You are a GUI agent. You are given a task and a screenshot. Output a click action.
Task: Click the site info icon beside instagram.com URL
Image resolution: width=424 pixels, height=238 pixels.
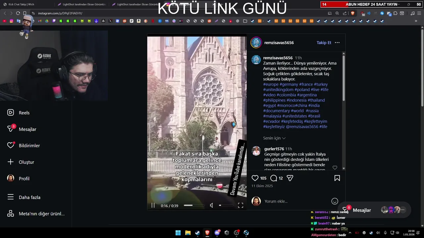click(33, 13)
